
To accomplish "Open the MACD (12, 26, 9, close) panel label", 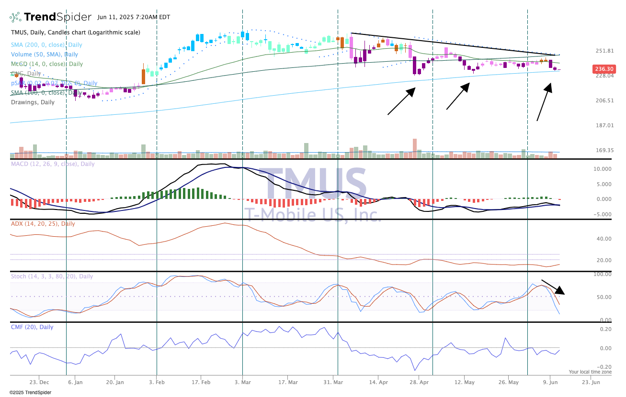I will [53, 164].
